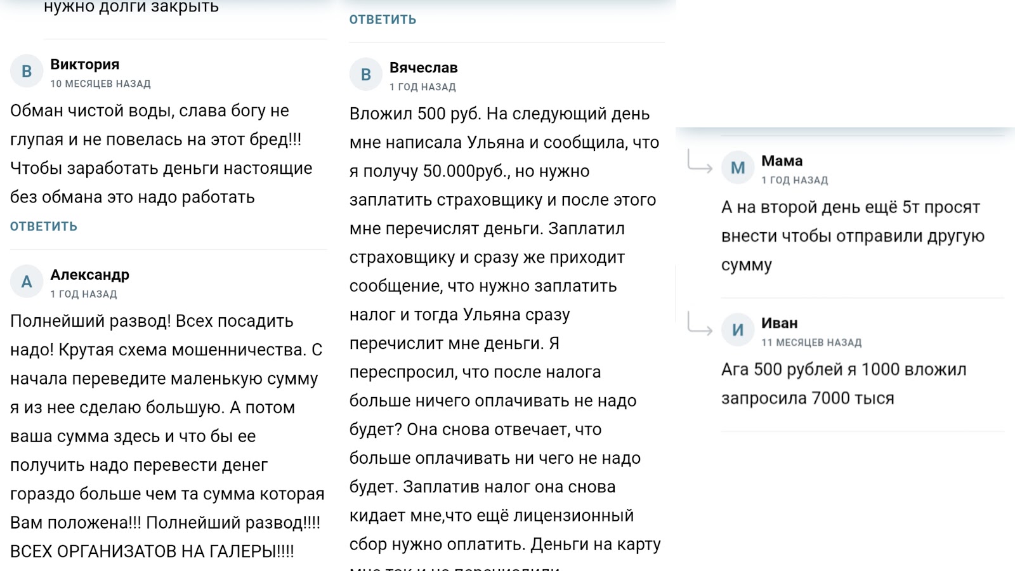Click Вячеслав's circular avatar icon

click(365, 75)
